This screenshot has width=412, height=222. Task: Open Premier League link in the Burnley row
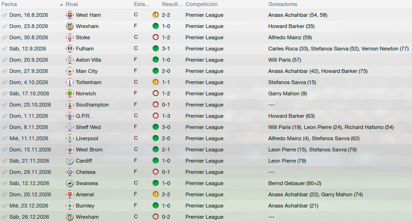pyautogui.click(x=205, y=206)
